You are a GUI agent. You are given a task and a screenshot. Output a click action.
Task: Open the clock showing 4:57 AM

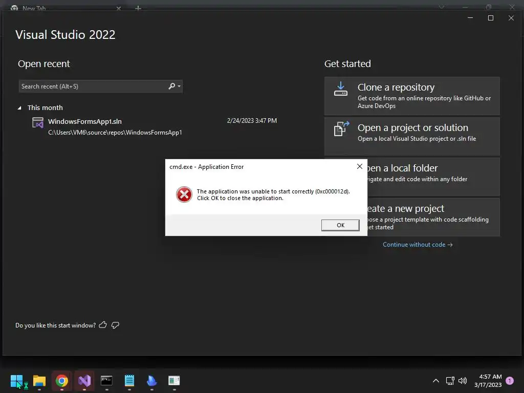click(x=488, y=381)
